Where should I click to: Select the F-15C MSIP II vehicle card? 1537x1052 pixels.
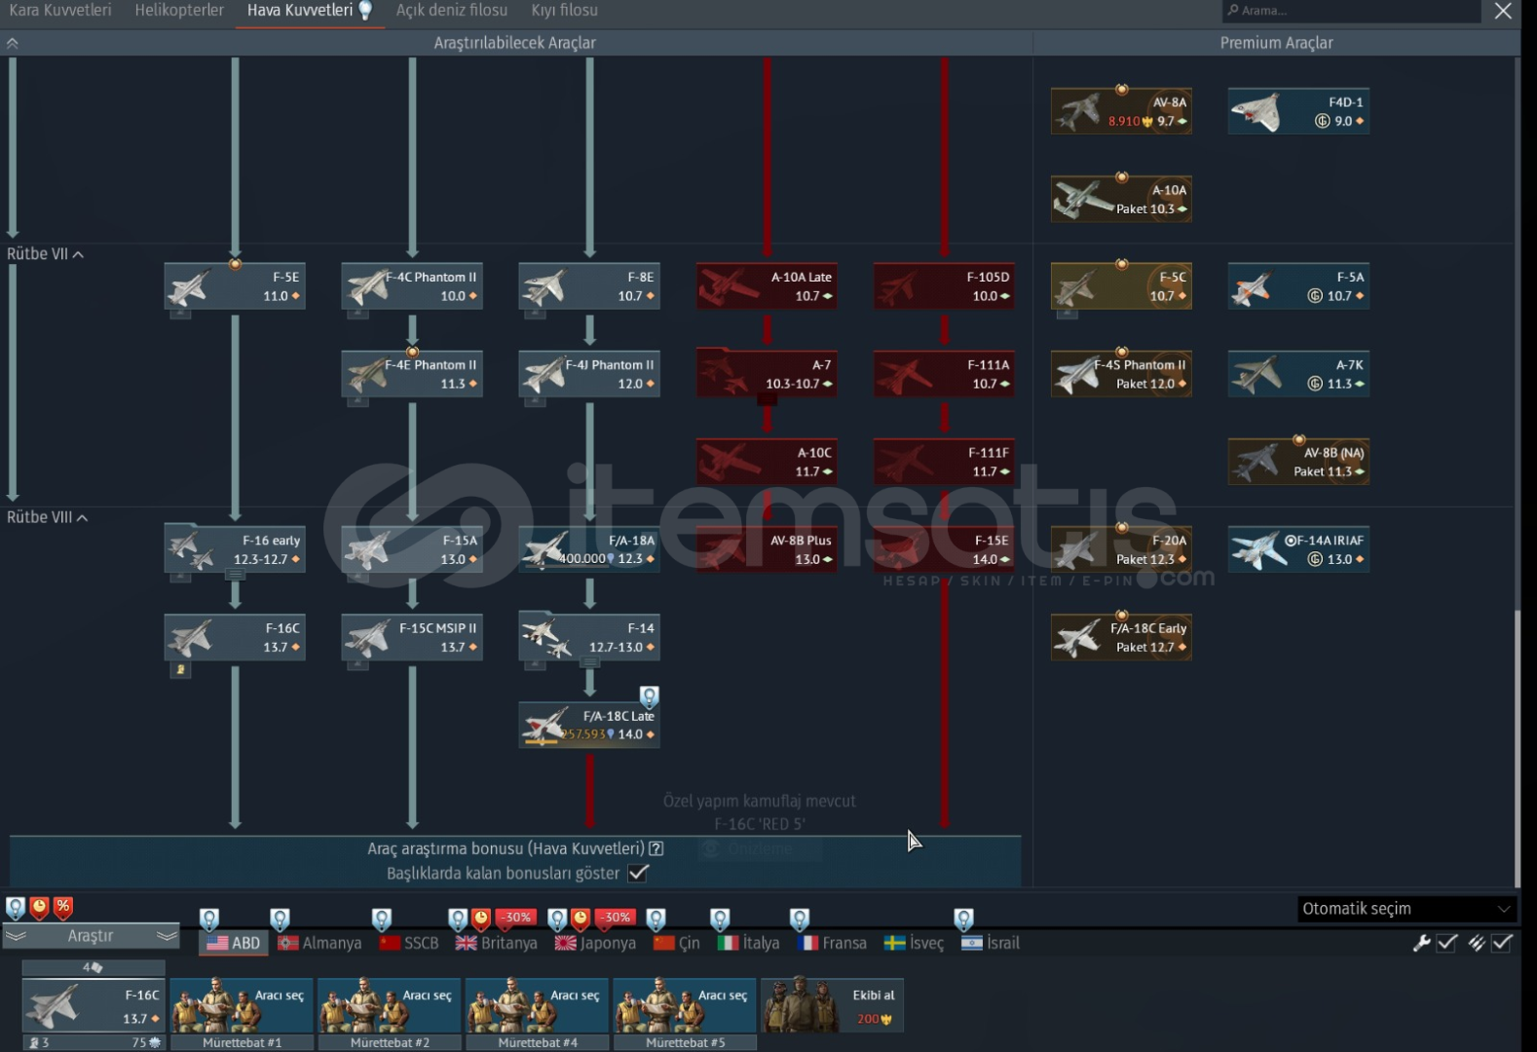coord(412,637)
